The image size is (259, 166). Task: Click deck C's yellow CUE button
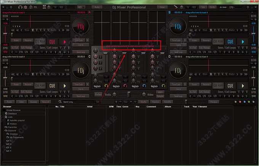coord(52,86)
